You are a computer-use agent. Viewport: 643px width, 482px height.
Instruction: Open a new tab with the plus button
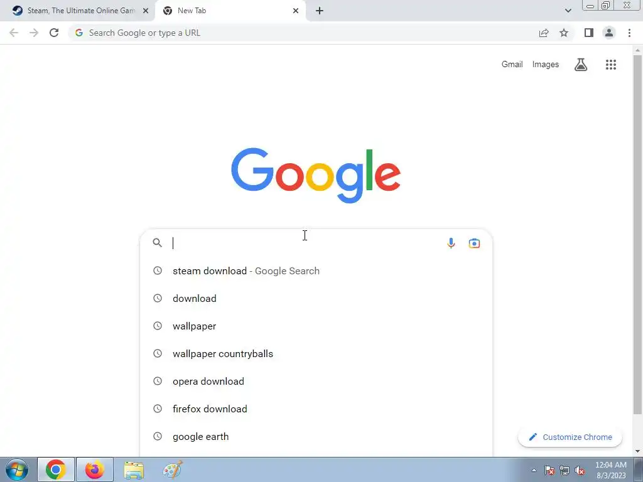(320, 11)
